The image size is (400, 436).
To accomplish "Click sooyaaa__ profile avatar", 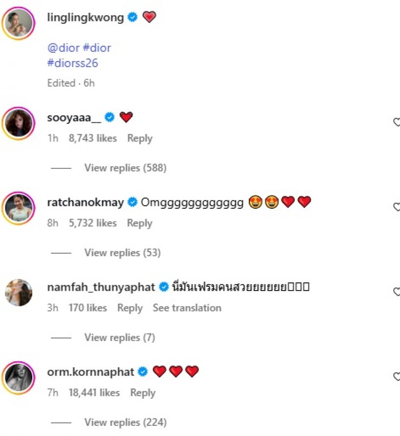I will point(19,122).
